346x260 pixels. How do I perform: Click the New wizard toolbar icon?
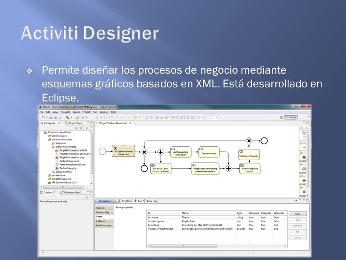coord(43,117)
